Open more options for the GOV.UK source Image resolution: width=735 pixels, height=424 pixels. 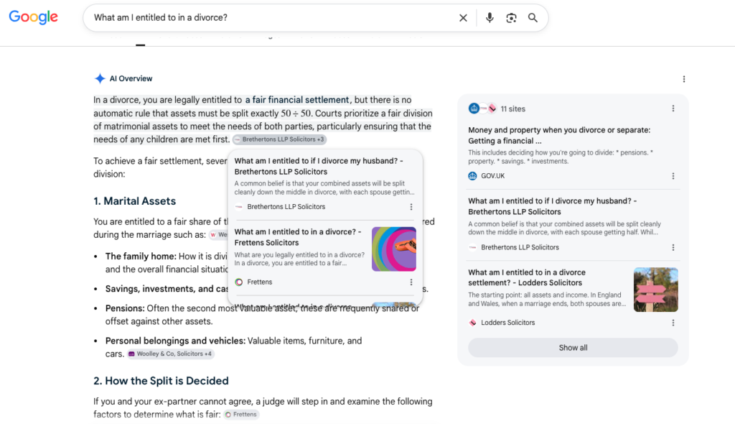[x=673, y=176]
